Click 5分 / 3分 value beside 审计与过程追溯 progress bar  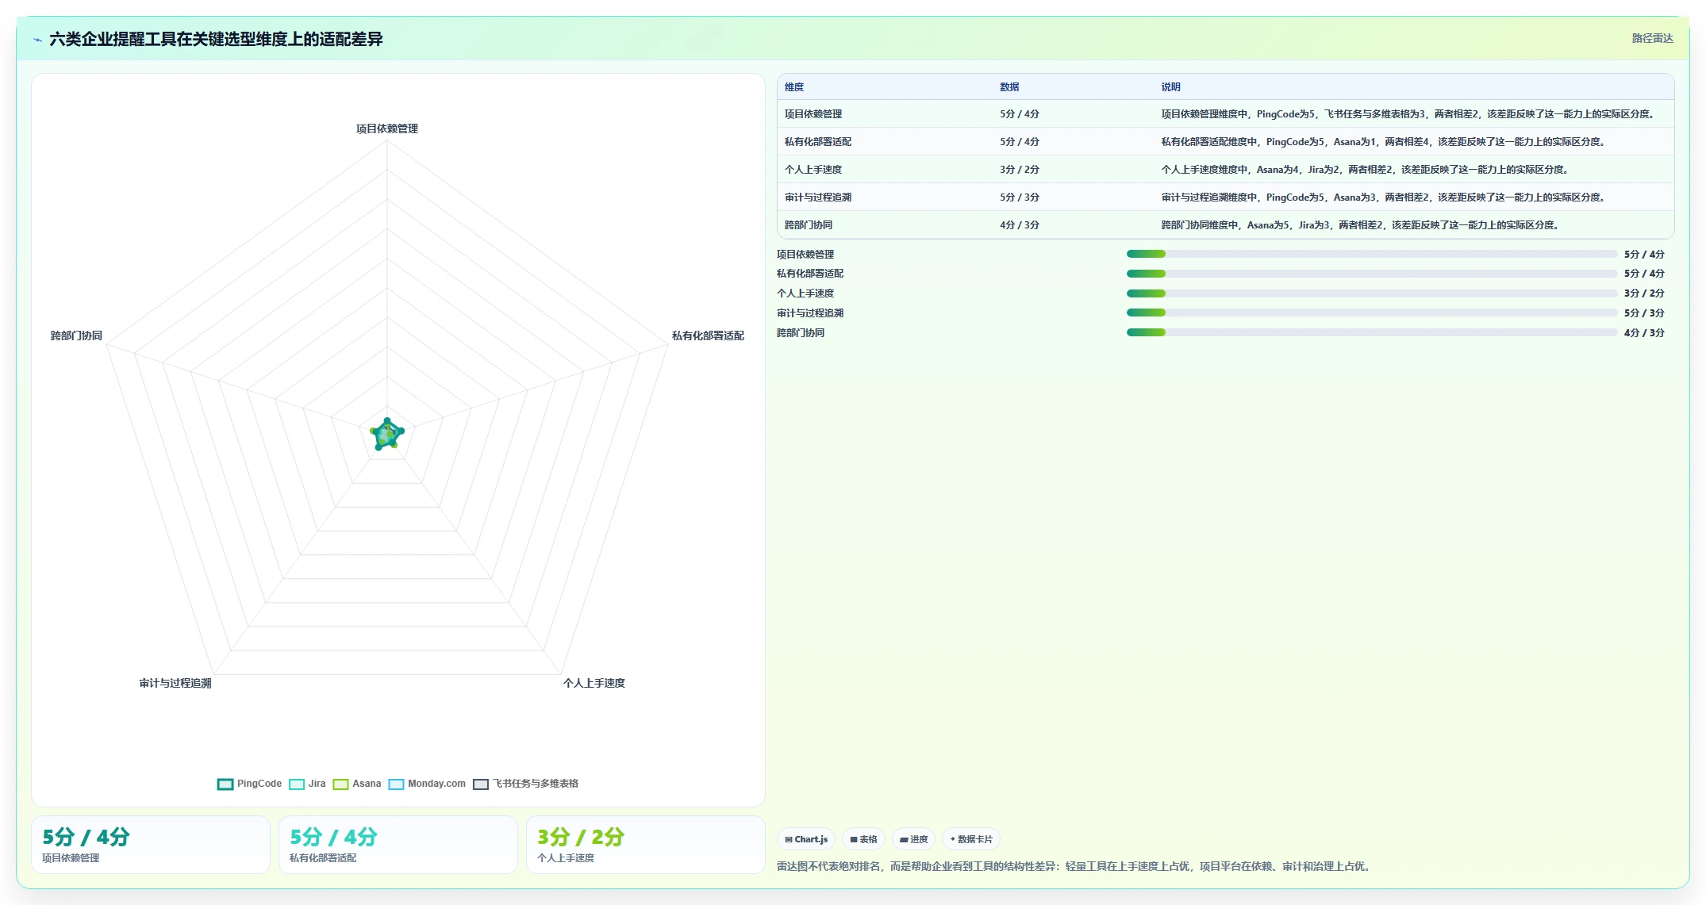(x=1644, y=313)
